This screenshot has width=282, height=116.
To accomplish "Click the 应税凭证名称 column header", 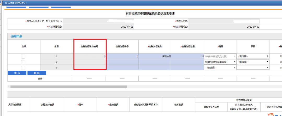I will pyautogui.click(x=155, y=46).
